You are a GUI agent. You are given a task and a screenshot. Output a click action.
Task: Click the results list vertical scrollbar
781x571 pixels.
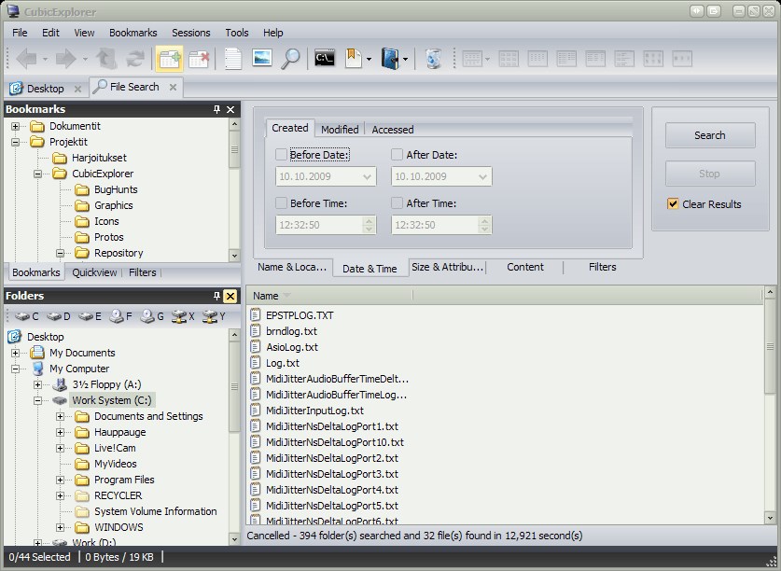[770, 405]
